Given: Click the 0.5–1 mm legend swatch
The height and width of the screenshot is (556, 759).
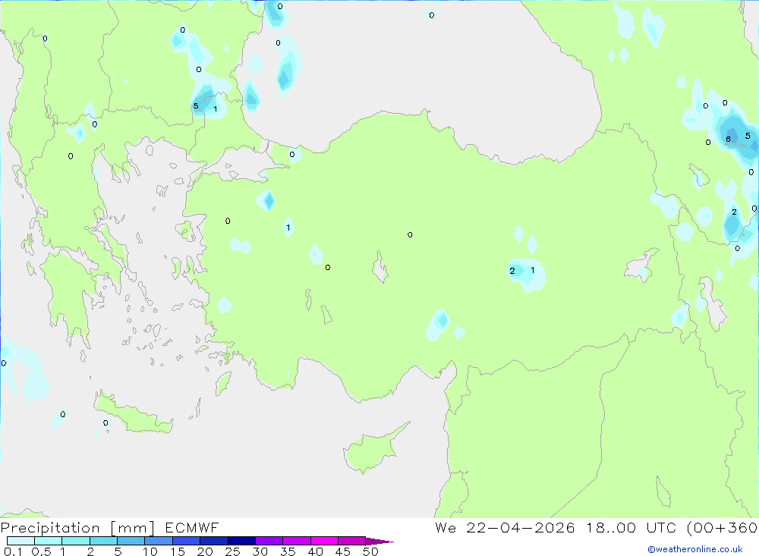Looking at the screenshot, I should (49, 541).
